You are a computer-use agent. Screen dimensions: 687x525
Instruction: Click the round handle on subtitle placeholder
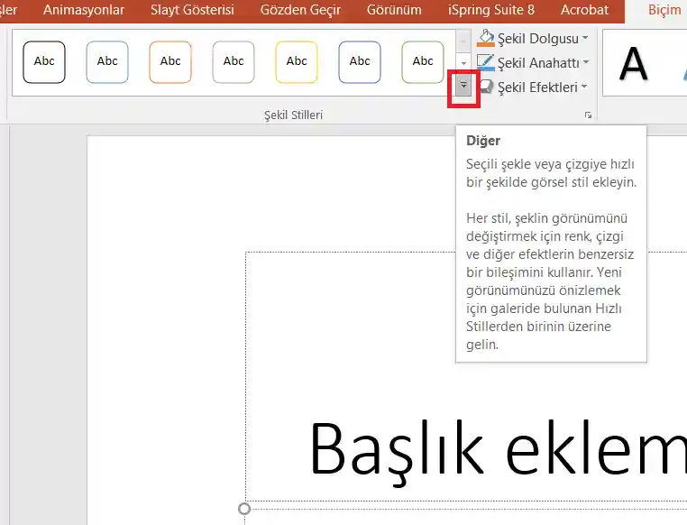[x=244, y=509]
